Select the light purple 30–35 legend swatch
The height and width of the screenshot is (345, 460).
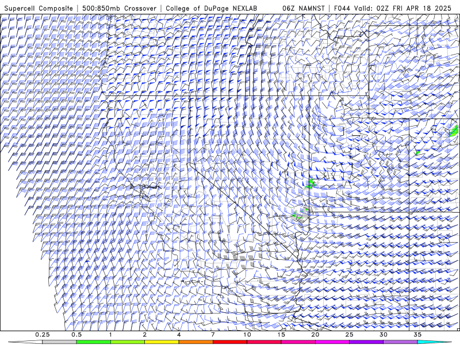pos(400,342)
